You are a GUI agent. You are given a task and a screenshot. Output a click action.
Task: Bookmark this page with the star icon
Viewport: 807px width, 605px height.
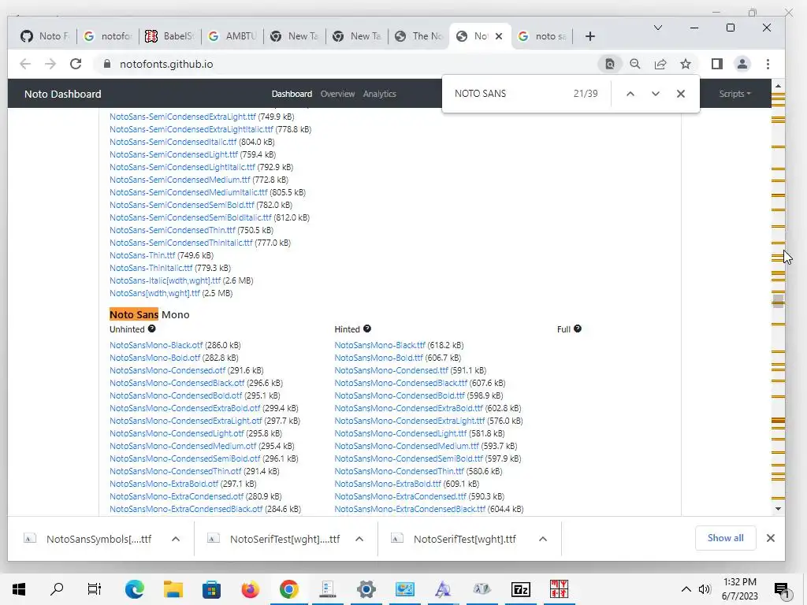[686, 64]
